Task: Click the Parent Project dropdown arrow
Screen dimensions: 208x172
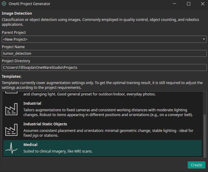Action: pyautogui.click(x=204, y=39)
